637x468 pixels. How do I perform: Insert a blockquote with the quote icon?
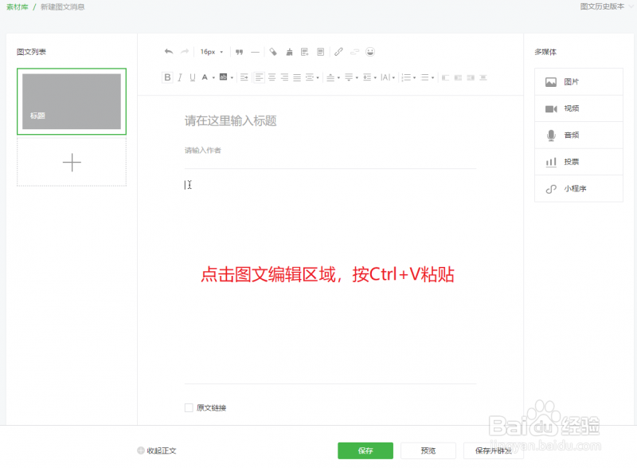tap(240, 52)
